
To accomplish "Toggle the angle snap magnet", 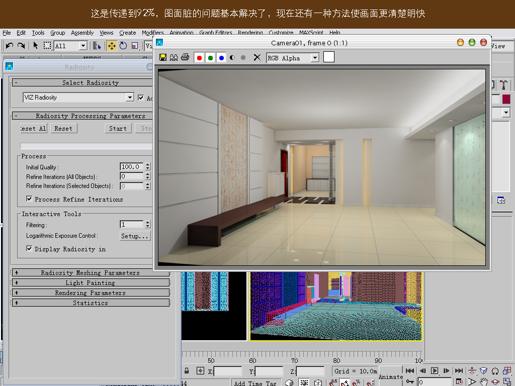I will tap(345, 382).
